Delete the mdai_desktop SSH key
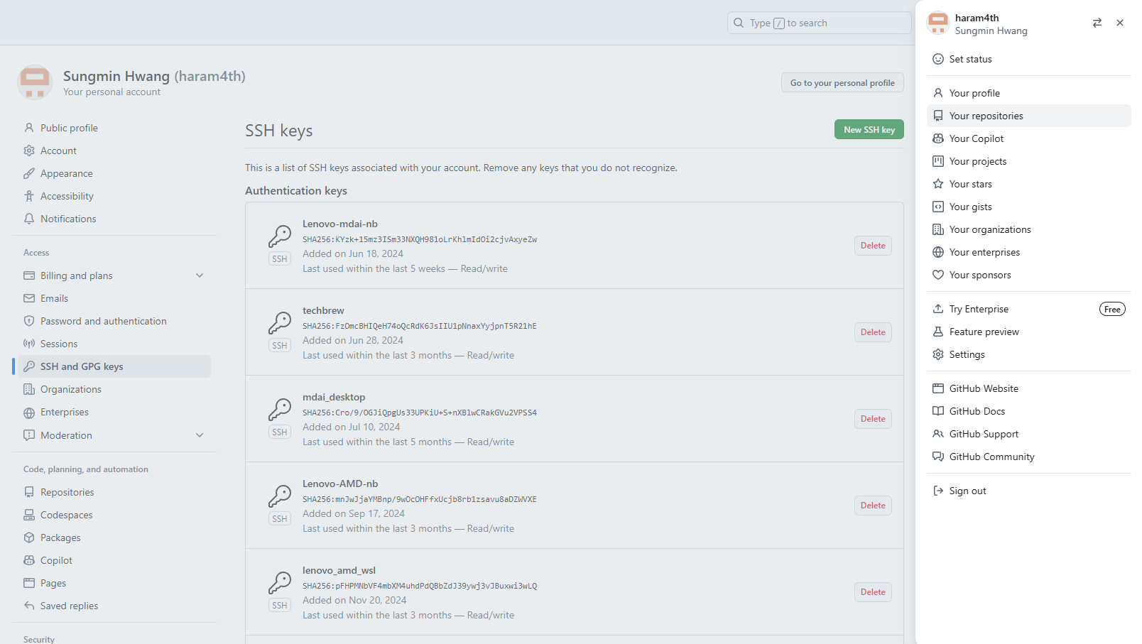Screen dimensions: 1142x644 [x=873, y=419]
